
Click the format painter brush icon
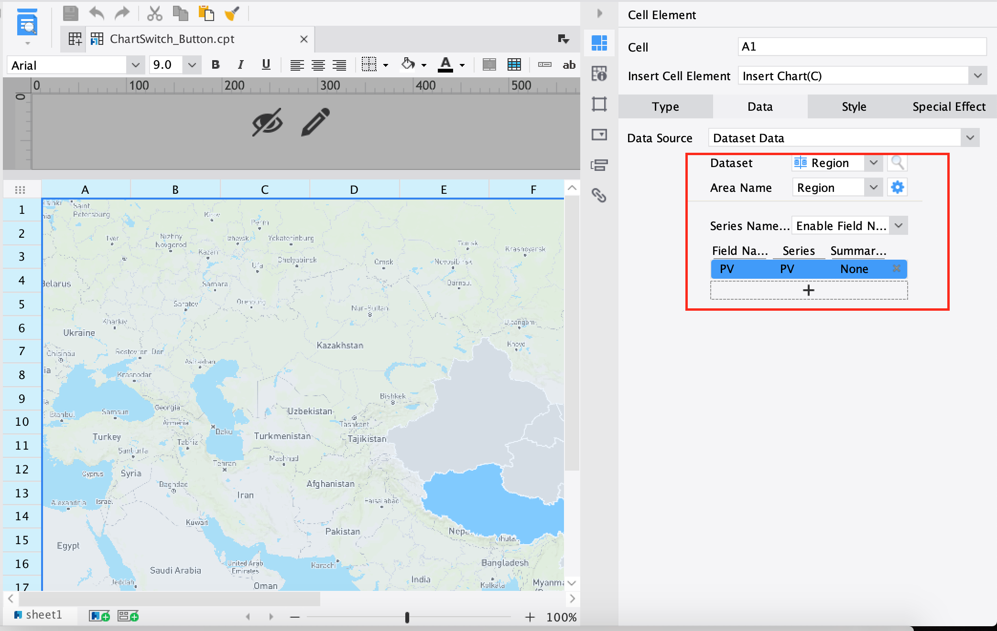click(x=231, y=13)
